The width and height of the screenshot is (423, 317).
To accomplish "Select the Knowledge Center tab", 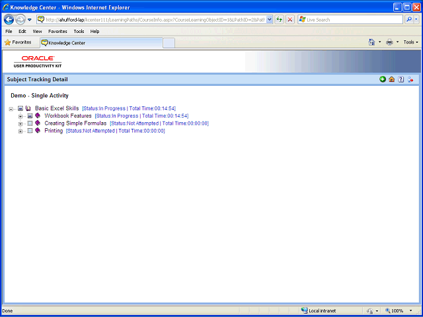I will [x=101, y=43].
